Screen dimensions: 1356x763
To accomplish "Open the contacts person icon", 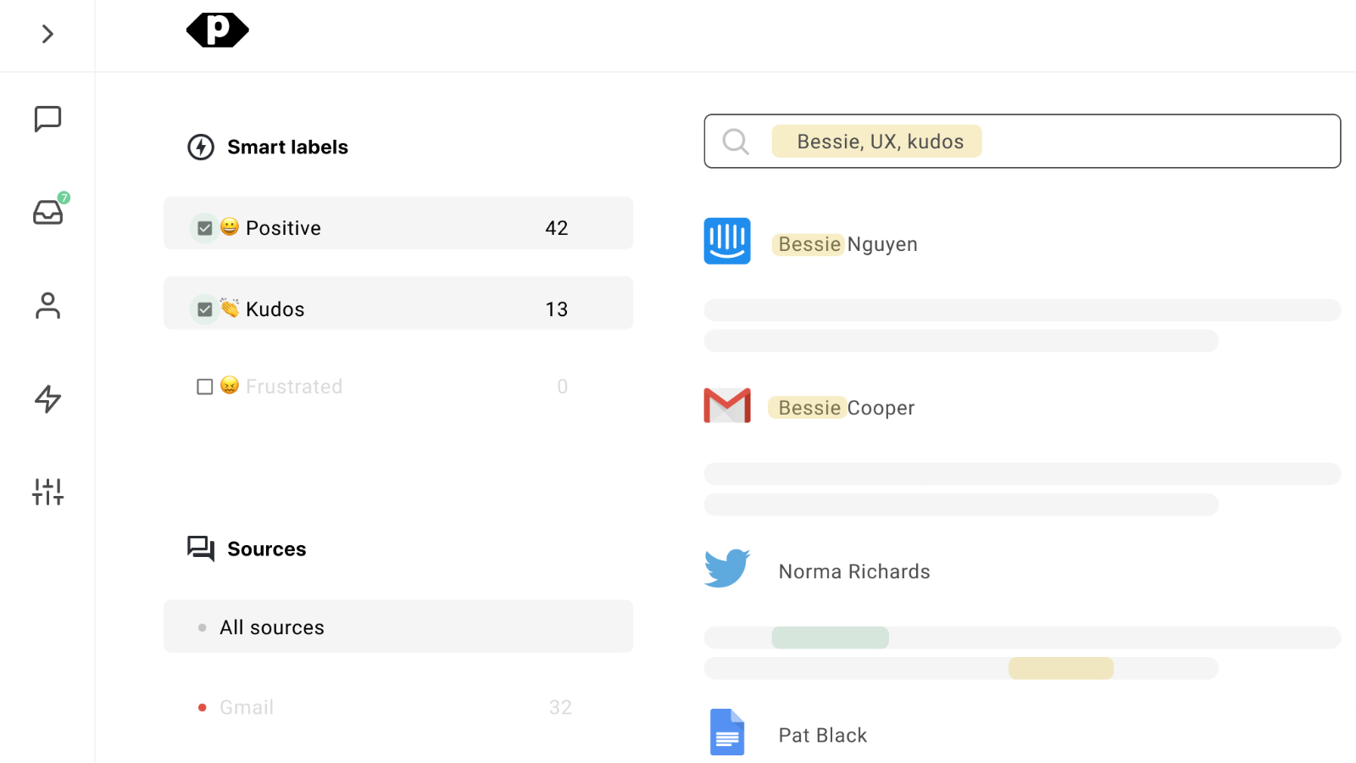I will point(47,305).
